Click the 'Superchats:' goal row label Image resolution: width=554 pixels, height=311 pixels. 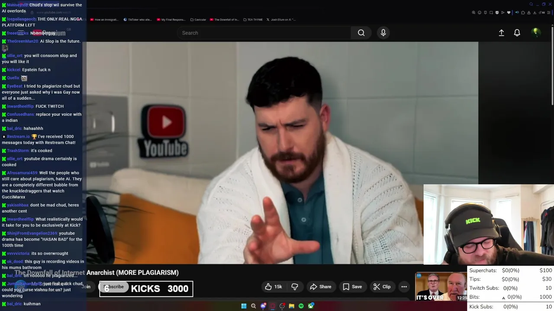pyautogui.click(x=483, y=270)
